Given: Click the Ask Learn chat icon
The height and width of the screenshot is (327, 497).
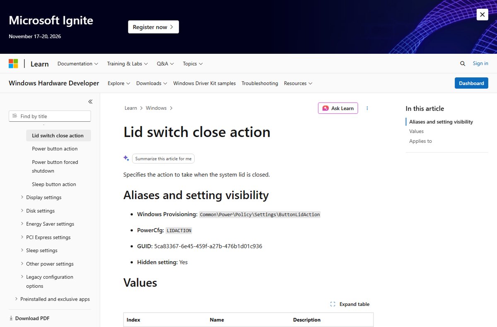Looking at the screenshot, I should click(326, 108).
